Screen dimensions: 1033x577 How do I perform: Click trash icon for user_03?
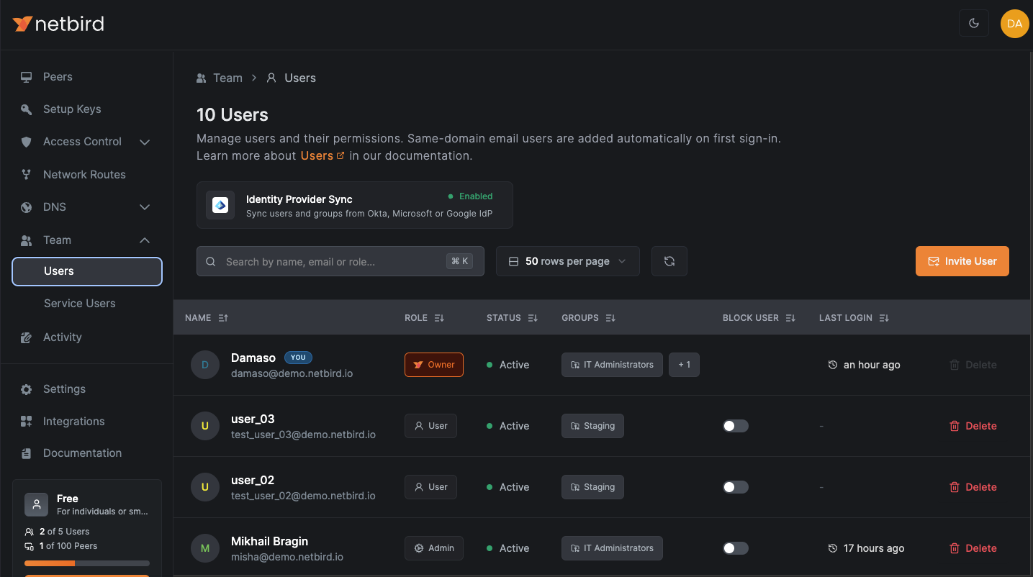[x=955, y=426]
